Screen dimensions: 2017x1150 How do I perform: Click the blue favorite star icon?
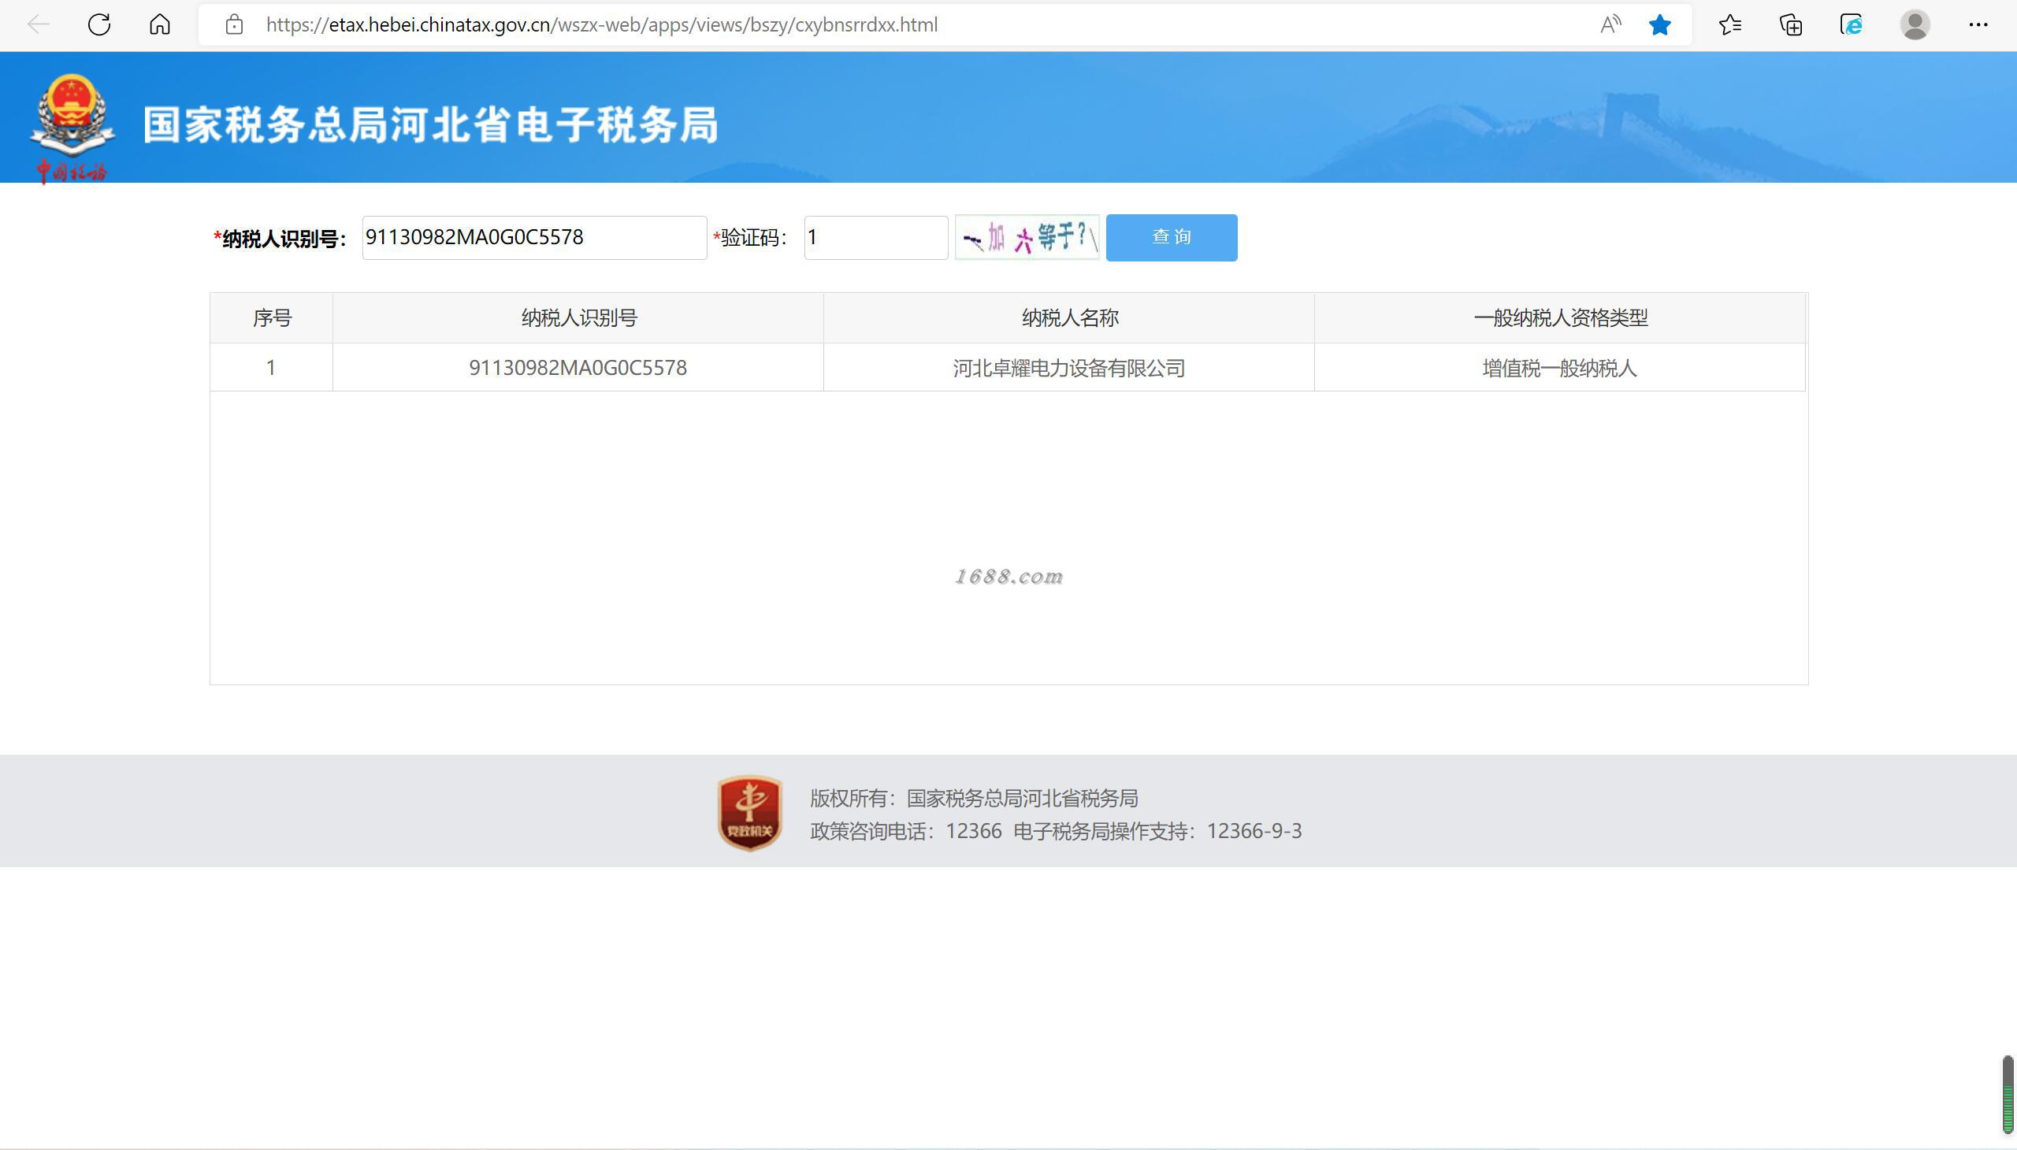pyautogui.click(x=1660, y=24)
